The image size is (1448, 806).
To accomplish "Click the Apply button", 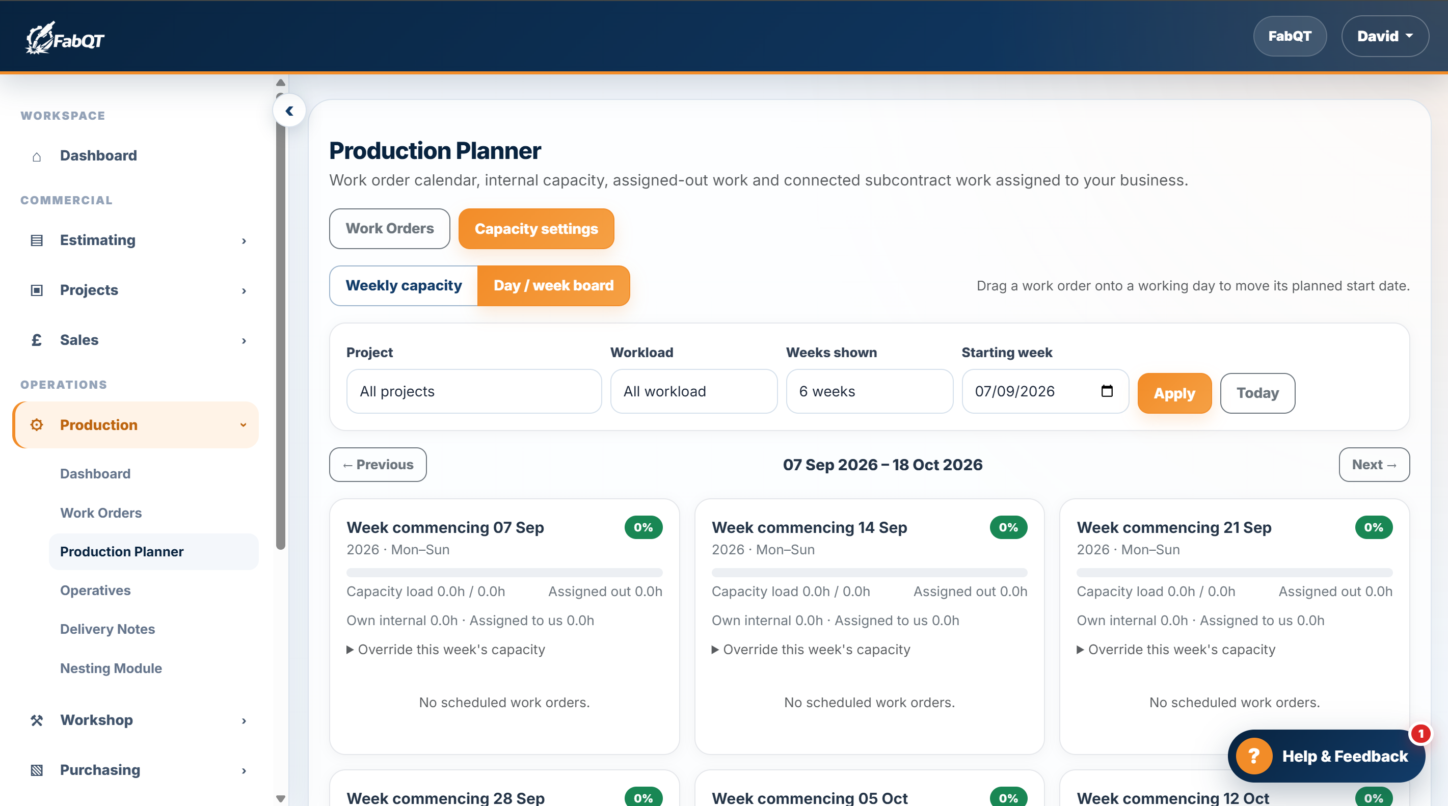I will 1174,393.
